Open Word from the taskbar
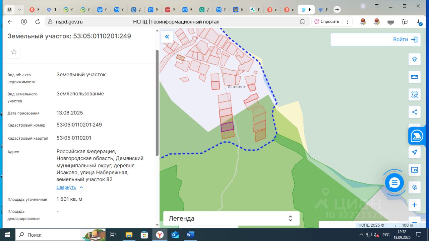The height and width of the screenshot is (241, 429). pyautogui.click(x=190, y=235)
